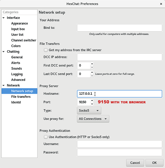165x168 pixels.
Task: Collapse the Network category
Action: click(4, 86)
